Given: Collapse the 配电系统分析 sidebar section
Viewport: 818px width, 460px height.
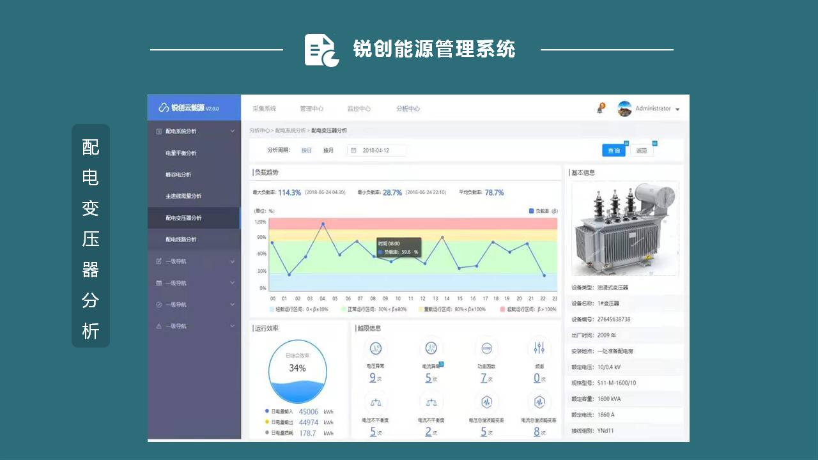Looking at the screenshot, I should click(232, 132).
